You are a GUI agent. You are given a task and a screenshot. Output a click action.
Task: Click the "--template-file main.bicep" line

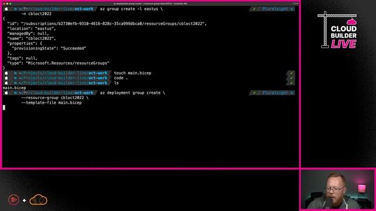click(51, 103)
